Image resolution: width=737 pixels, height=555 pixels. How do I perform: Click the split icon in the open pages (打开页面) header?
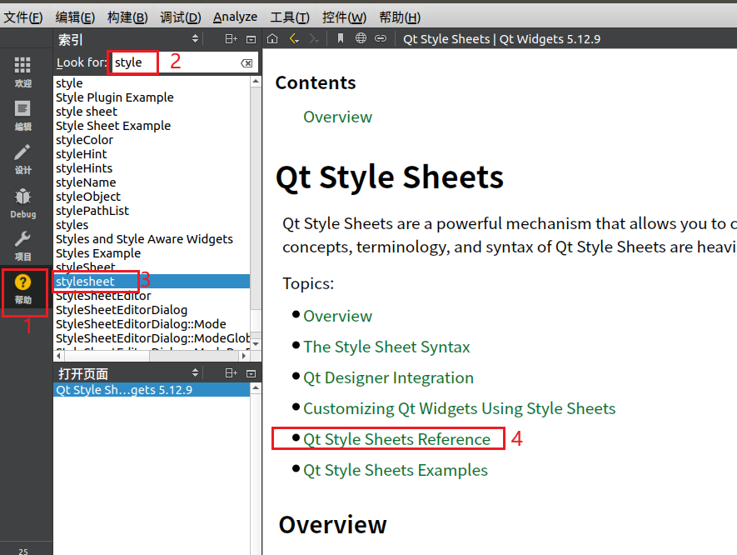pos(231,373)
